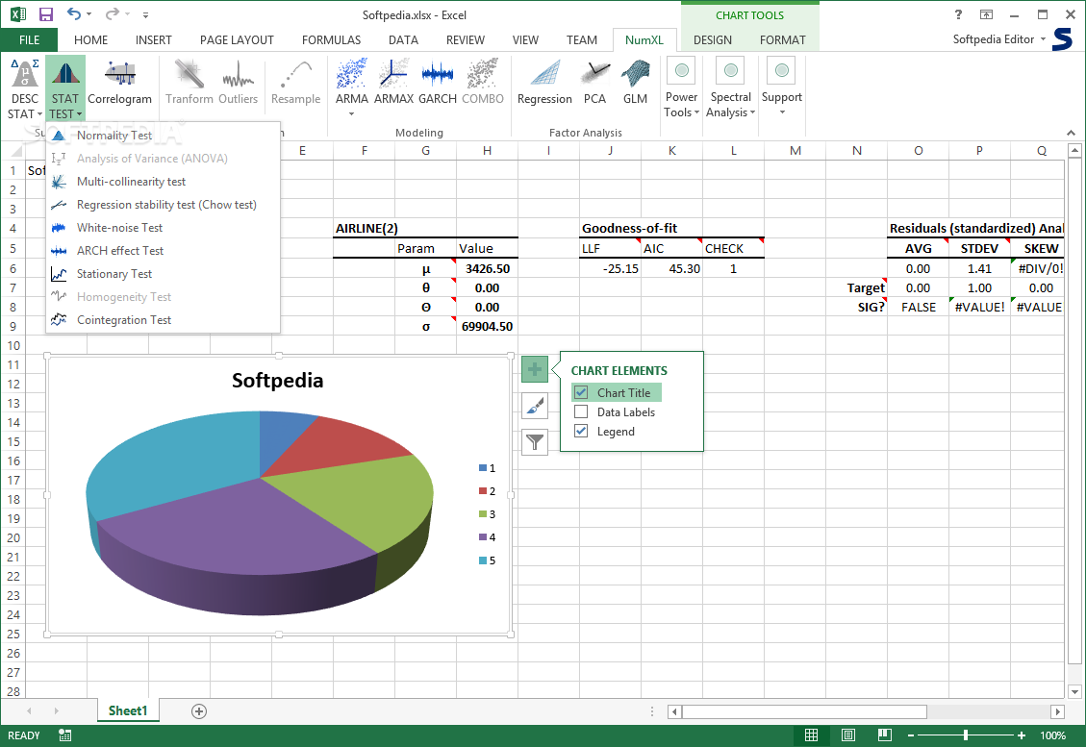This screenshot has height=747, width=1086.
Task: Click the Support icon
Action: tap(781, 70)
